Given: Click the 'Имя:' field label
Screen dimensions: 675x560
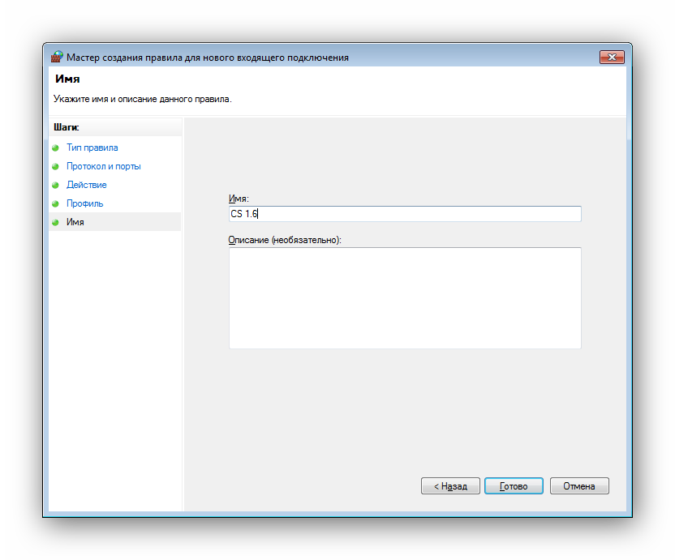Looking at the screenshot, I should (x=239, y=199).
